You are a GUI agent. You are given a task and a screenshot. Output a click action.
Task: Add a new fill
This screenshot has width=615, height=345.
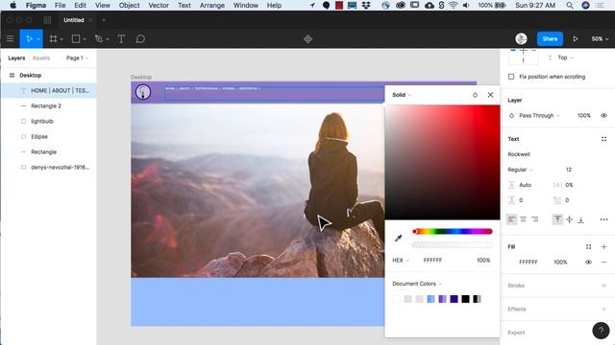click(603, 246)
